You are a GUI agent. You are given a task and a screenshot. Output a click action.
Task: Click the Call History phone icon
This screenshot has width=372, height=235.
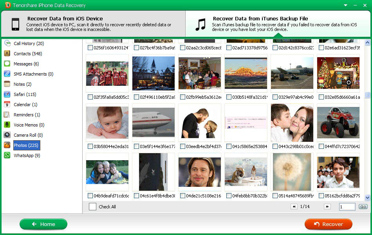pos(7,43)
